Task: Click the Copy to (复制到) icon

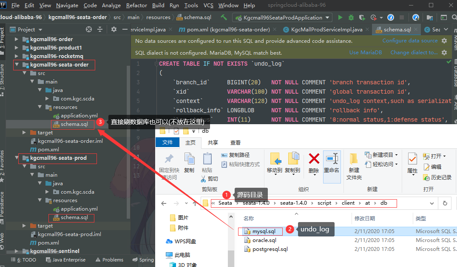Action: click(x=293, y=159)
